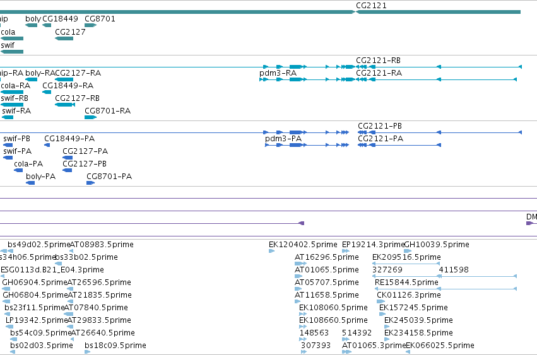Select the AT21835.5prime EST label
This screenshot has width=537, height=355.
[100, 296]
